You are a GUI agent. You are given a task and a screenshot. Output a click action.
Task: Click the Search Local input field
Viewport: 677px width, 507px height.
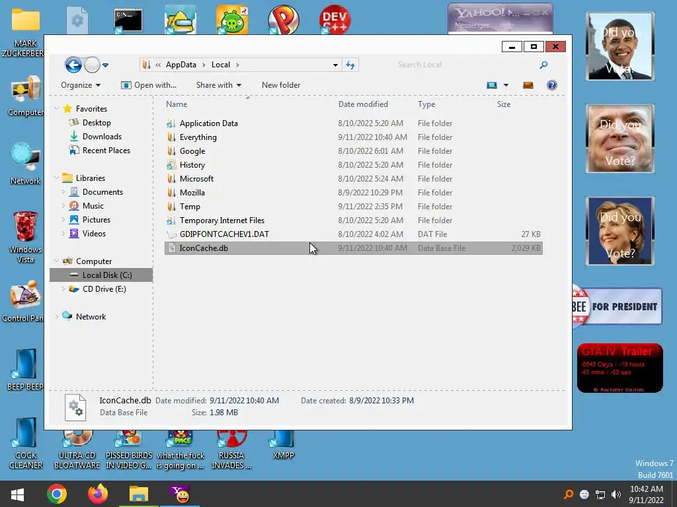(x=464, y=65)
